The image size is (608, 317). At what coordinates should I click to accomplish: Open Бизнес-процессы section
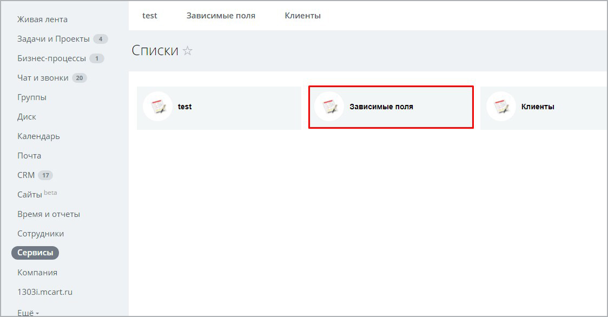click(x=51, y=58)
